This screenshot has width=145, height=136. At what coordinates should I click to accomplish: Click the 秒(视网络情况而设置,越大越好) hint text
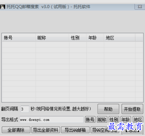61,109
